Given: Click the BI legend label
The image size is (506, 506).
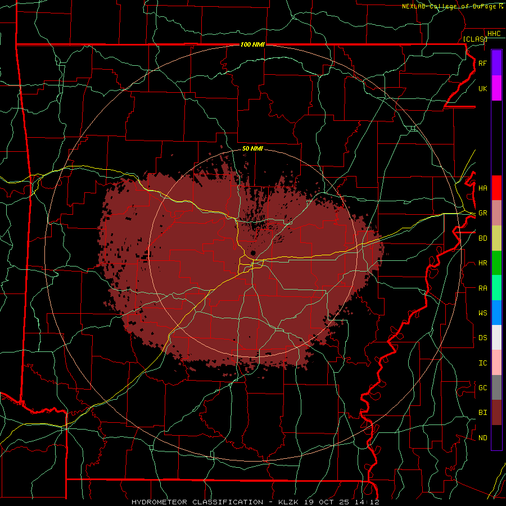Looking at the screenshot, I should 482,413.
